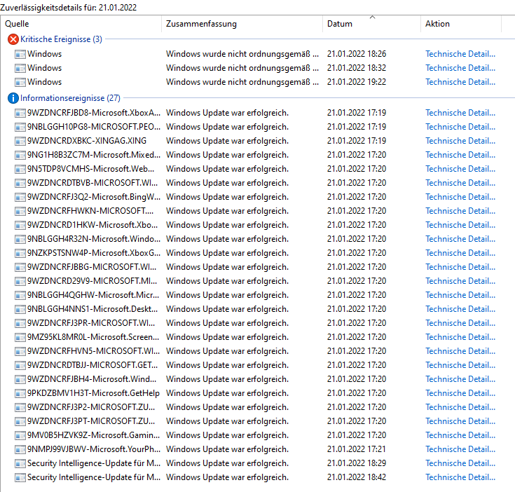The image size is (515, 492).
Task: Click the icon next to 9WZDNCRFJ3Q2-Microsoft.BingW
Action: click(20, 198)
